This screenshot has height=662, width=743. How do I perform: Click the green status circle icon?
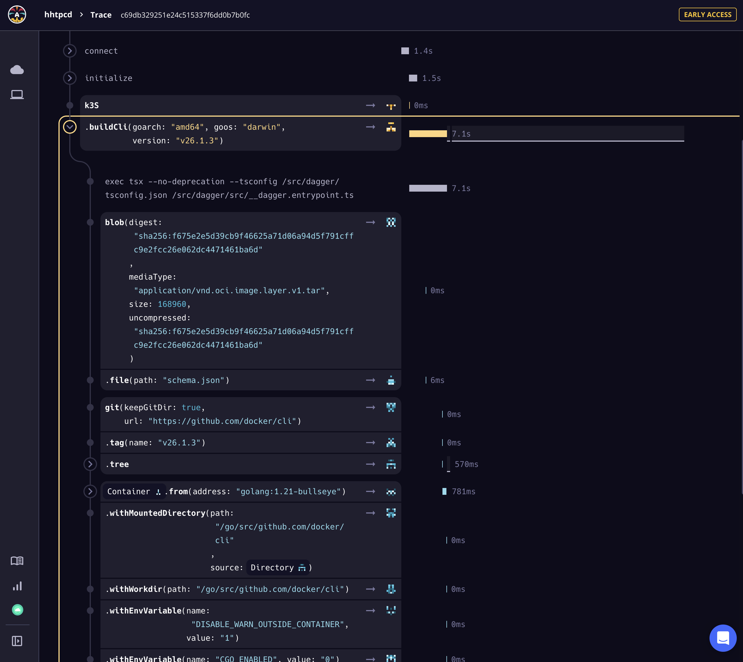(x=18, y=609)
